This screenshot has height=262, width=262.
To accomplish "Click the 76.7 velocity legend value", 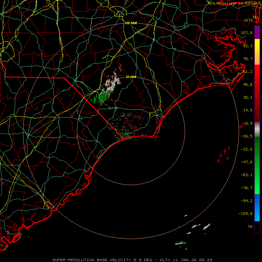I will (248, 59).
